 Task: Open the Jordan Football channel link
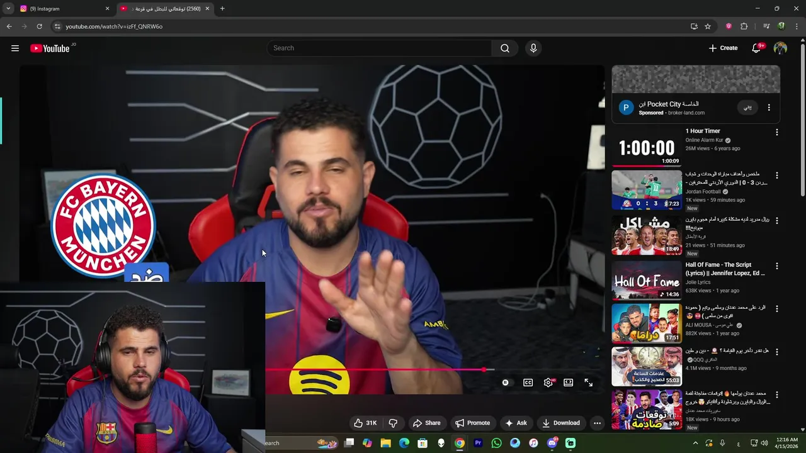click(703, 192)
